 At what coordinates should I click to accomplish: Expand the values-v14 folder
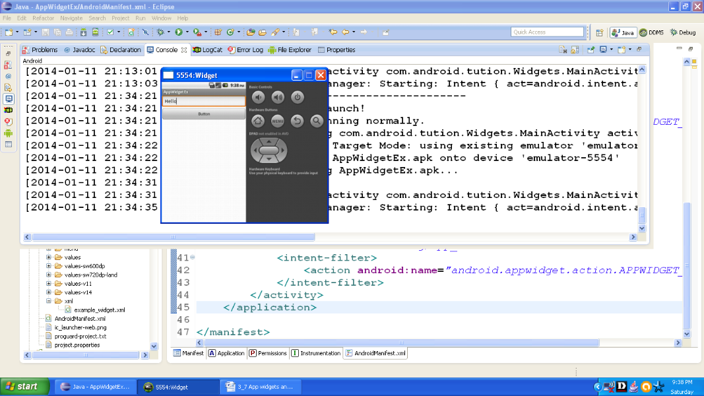[x=48, y=292]
